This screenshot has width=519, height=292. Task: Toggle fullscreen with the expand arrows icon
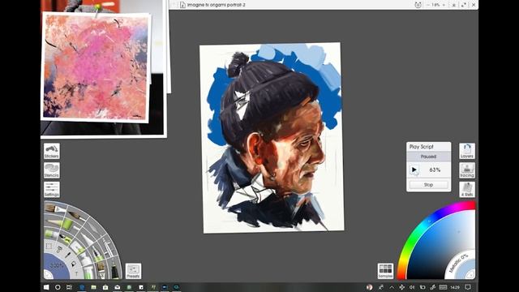tap(464, 5)
